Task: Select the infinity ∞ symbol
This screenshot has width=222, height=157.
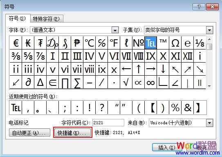Action: [x=150, y=82]
